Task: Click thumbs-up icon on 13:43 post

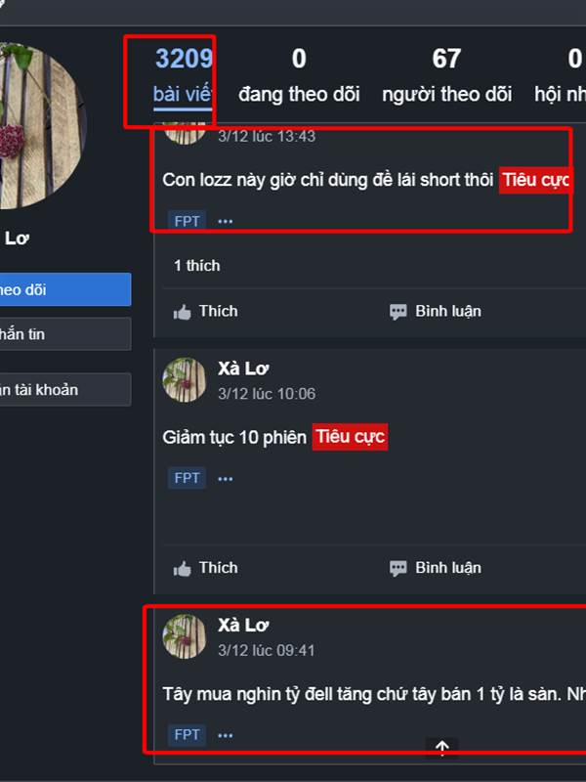Action: (182, 312)
